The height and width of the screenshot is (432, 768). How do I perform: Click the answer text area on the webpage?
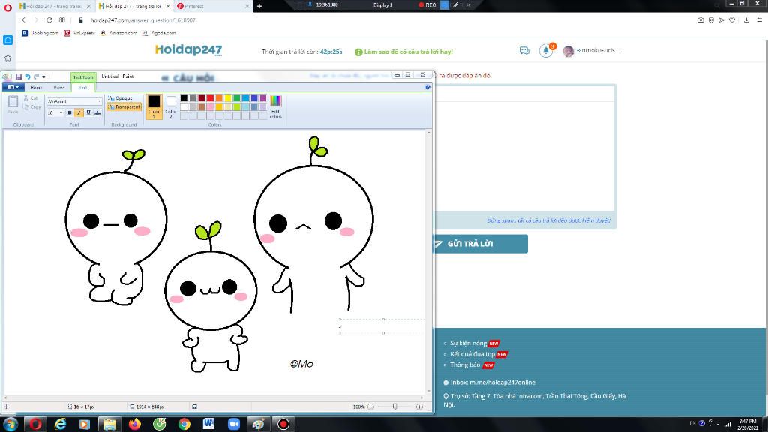point(524,156)
